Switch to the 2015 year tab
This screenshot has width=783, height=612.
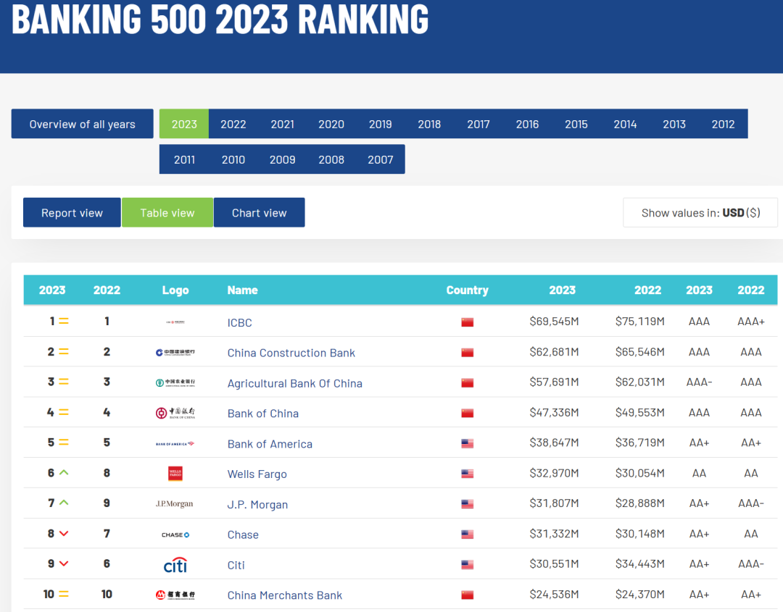pyautogui.click(x=576, y=124)
